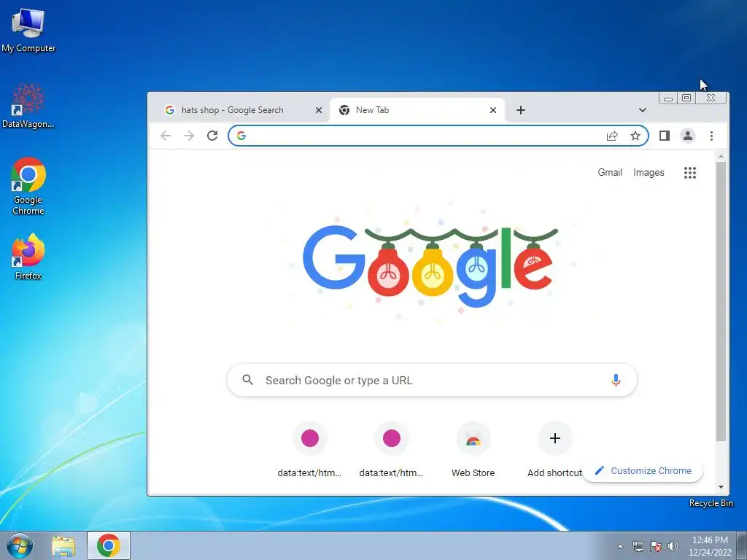The image size is (747, 560).
Task: Show hidden tray icons arrow
Action: click(620, 546)
